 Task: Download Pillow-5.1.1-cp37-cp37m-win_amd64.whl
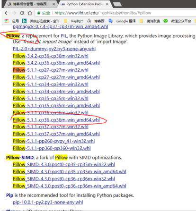click(x=56, y=134)
